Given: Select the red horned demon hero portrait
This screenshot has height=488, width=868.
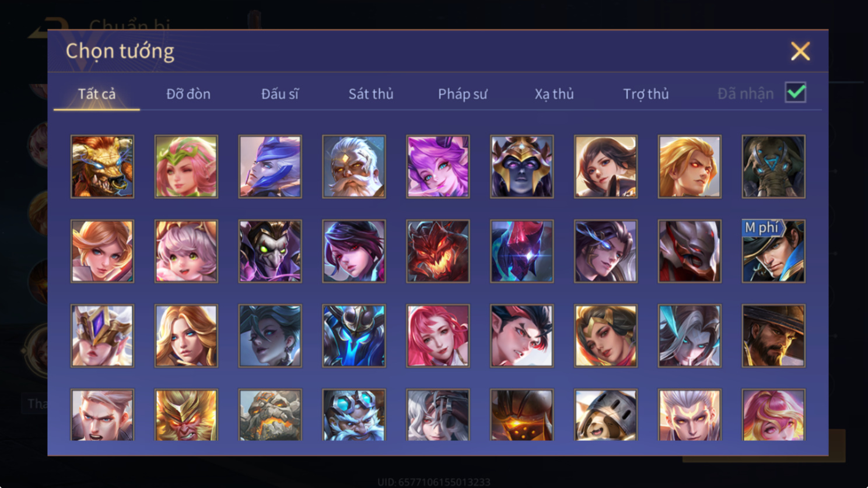Looking at the screenshot, I should pyautogui.click(x=437, y=251).
